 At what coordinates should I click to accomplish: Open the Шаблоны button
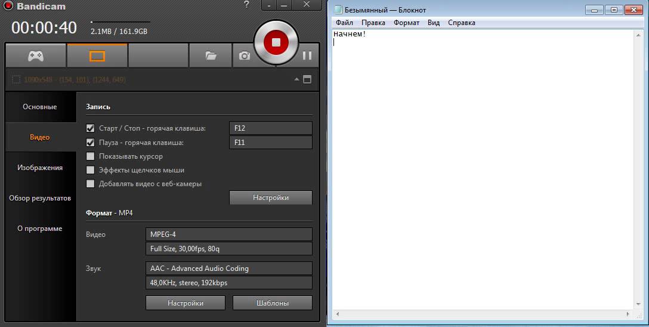click(273, 303)
